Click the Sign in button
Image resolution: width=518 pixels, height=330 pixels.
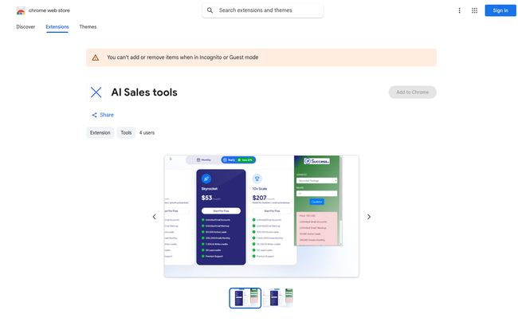click(500, 10)
